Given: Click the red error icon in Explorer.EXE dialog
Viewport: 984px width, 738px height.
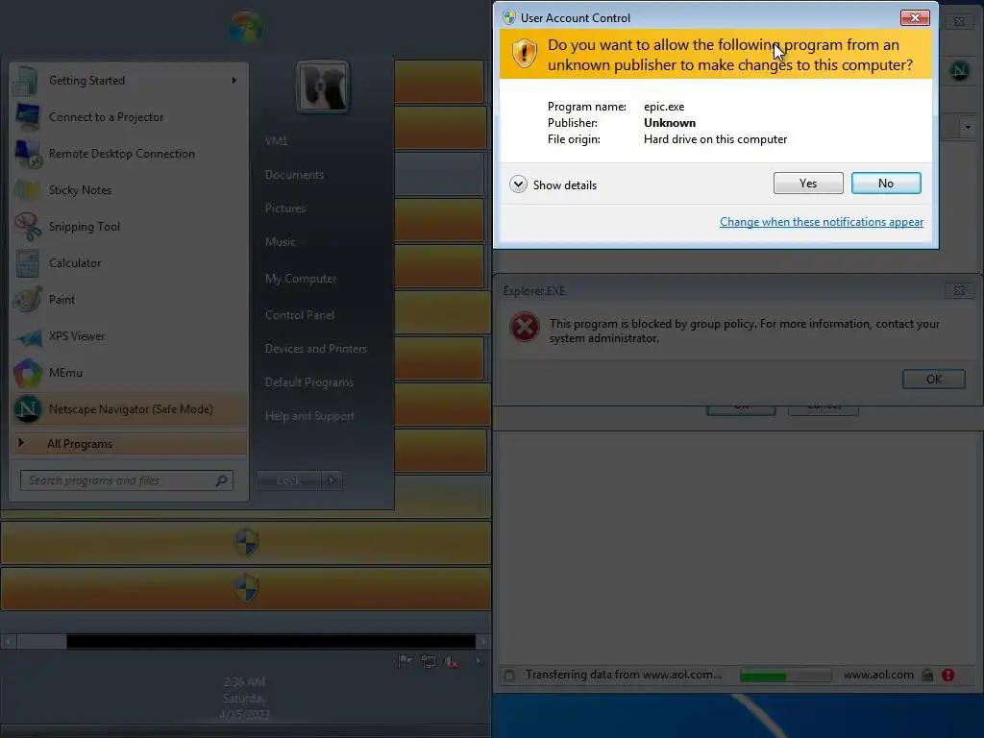Looking at the screenshot, I should [x=525, y=327].
